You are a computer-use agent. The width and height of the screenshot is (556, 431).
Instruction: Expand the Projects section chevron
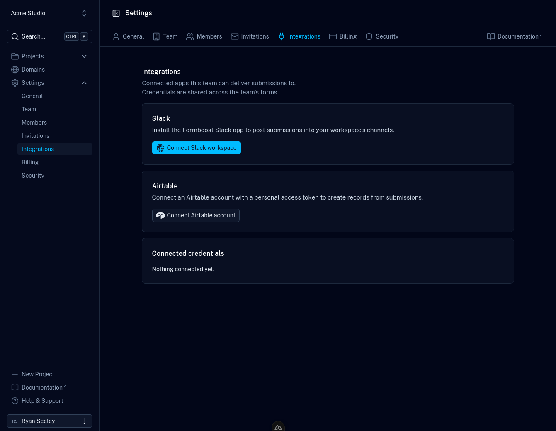click(x=84, y=56)
